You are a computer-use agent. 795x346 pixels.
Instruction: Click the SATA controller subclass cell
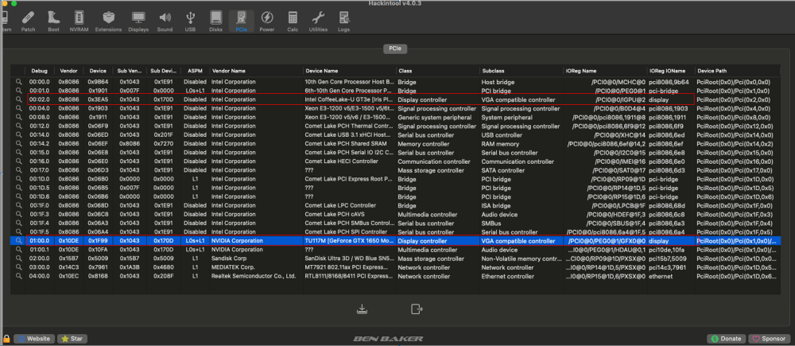pos(503,170)
